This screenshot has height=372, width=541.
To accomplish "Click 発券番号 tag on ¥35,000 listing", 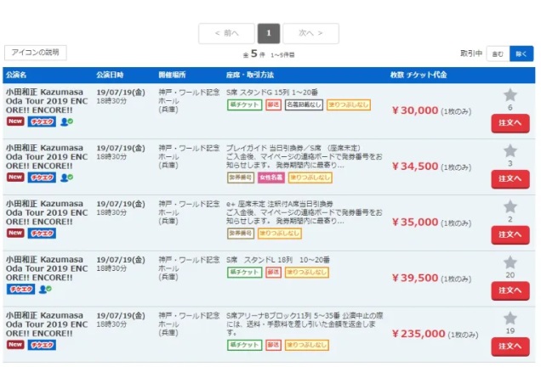I will coord(241,234).
